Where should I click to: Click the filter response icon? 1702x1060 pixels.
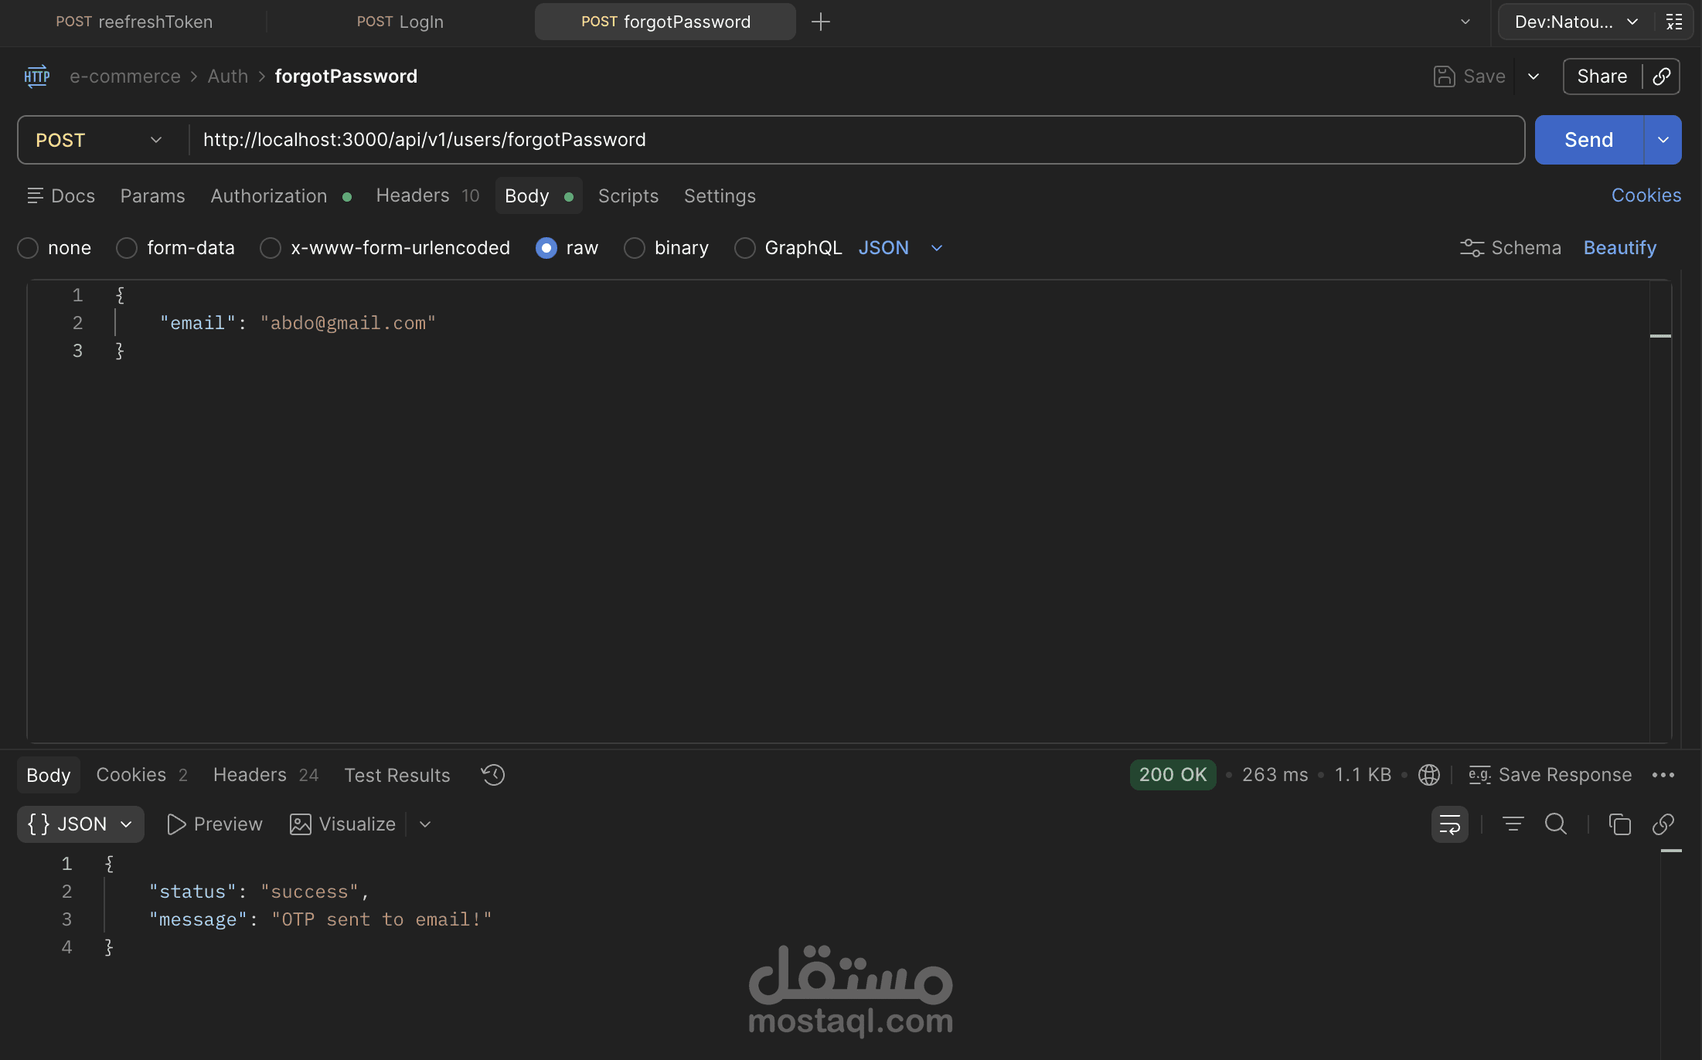tap(1513, 824)
